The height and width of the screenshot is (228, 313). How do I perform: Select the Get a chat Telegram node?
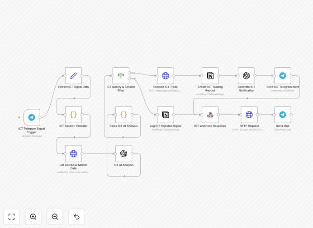coord(282,115)
